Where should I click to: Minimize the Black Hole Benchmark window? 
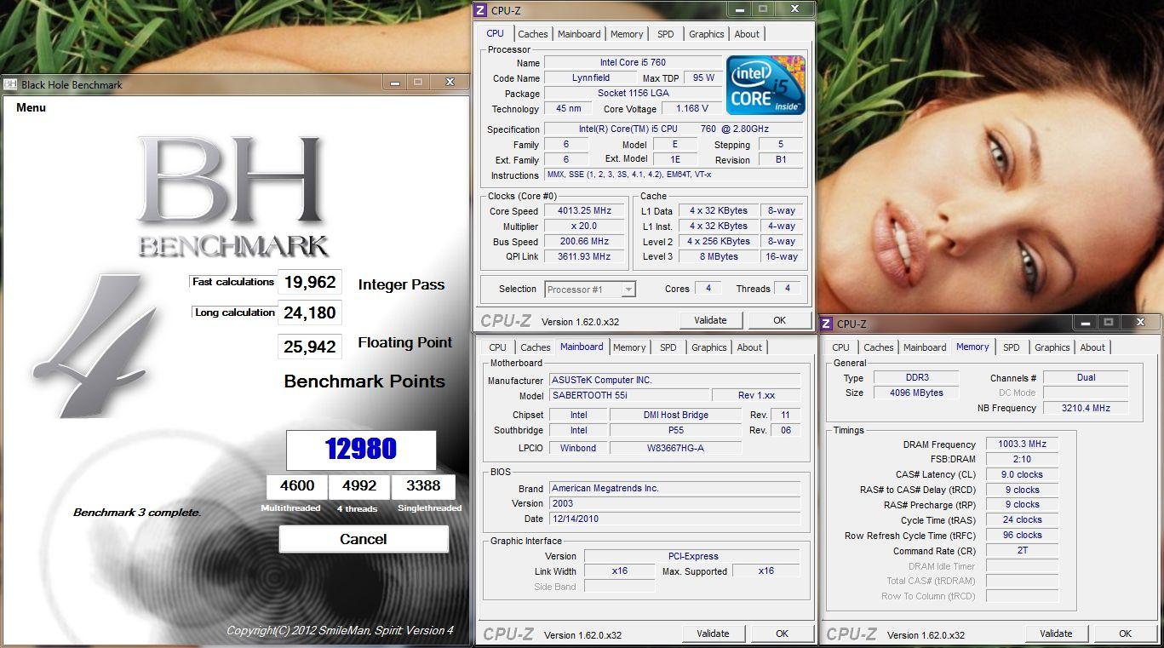(x=396, y=83)
